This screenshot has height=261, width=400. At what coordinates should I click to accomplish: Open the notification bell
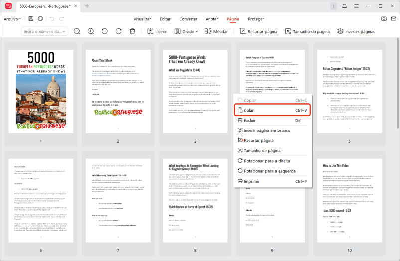click(344, 6)
